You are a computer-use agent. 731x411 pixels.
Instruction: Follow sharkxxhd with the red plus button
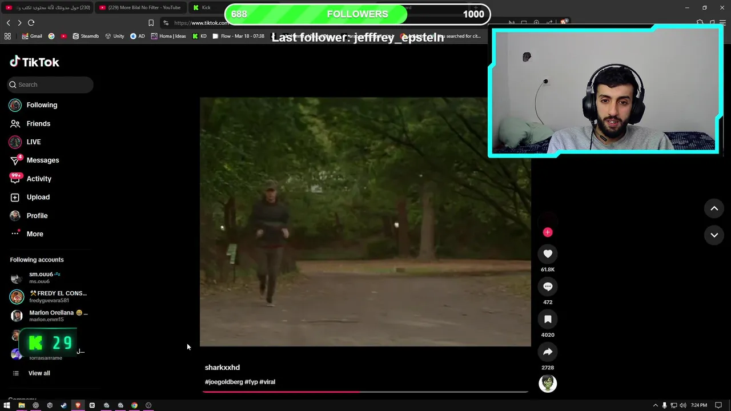pyautogui.click(x=548, y=232)
